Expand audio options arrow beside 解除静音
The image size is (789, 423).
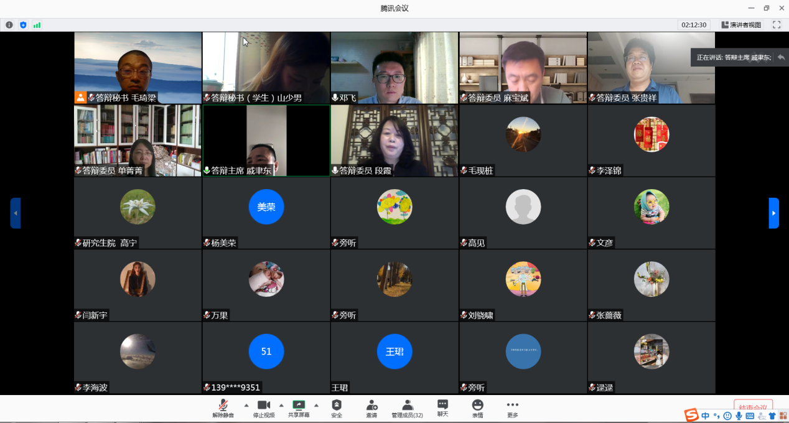[x=246, y=405]
